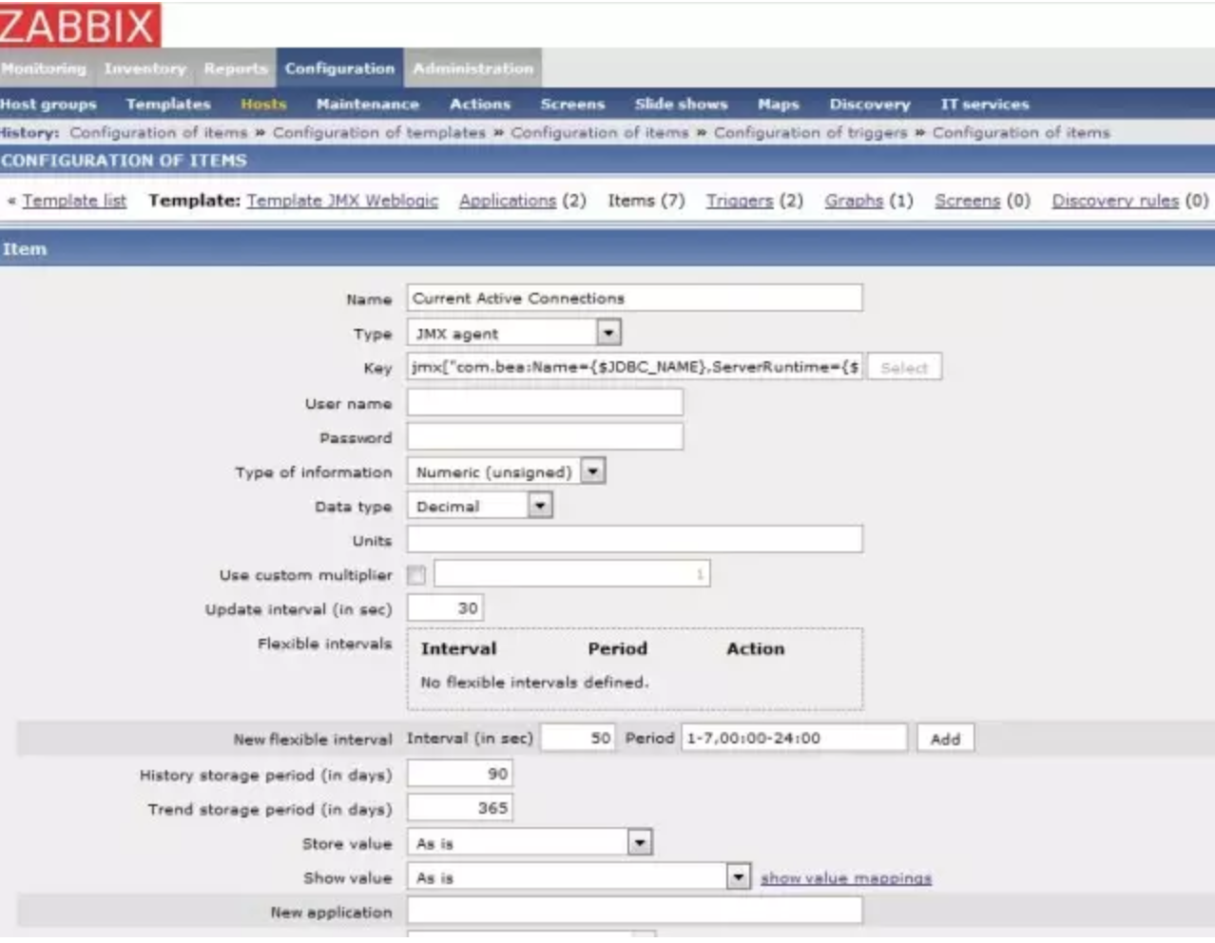Image resolution: width=1215 pixels, height=943 pixels.
Task: Open the Actions submenu
Action: click(x=480, y=104)
